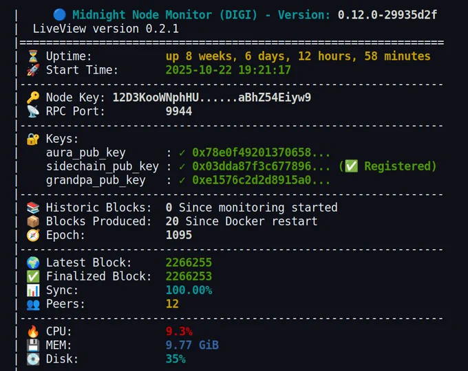468x371 pixels.
Task: Click '0 Since monitoring started' value
Action: 252,207
